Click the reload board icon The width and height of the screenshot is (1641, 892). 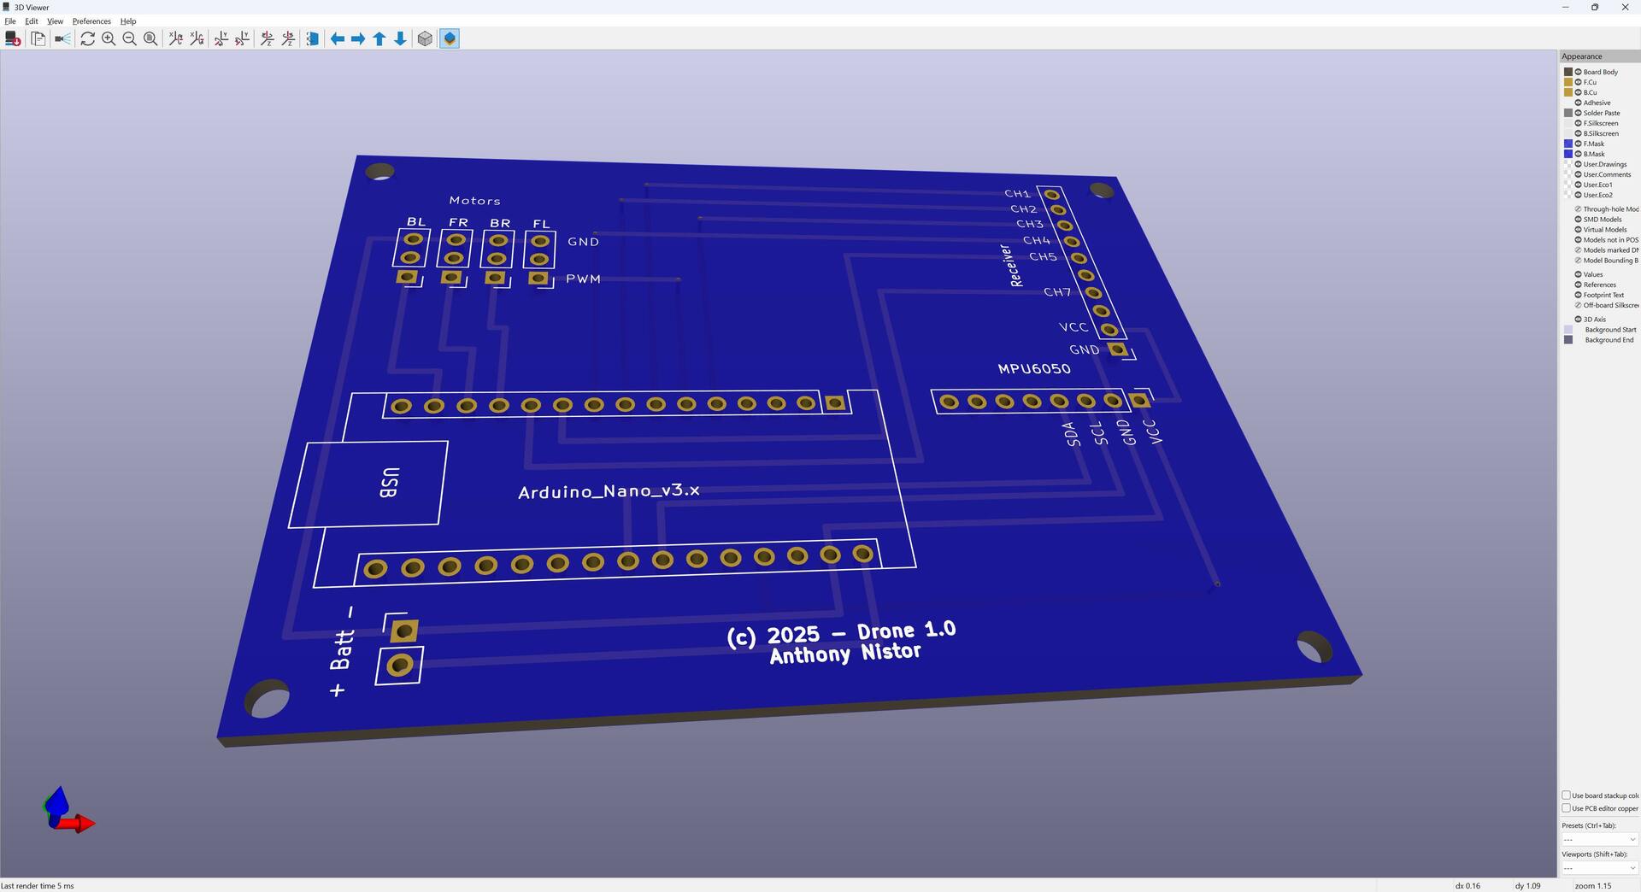(13, 38)
